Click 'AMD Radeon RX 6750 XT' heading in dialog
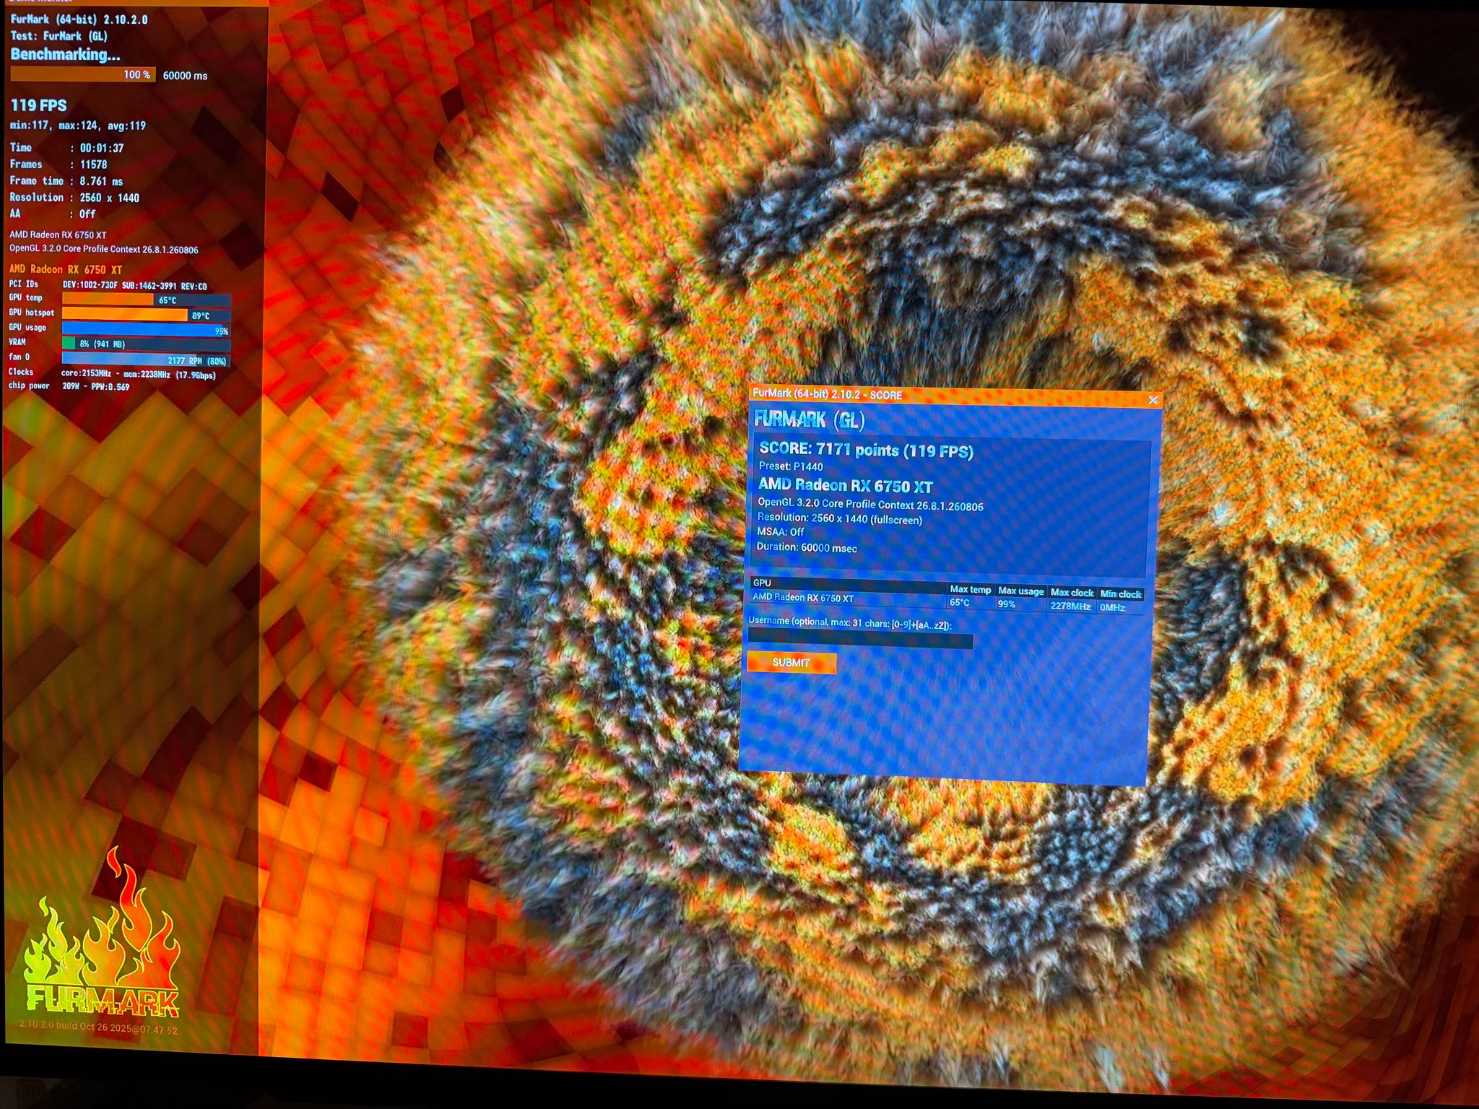Image resolution: width=1479 pixels, height=1109 pixels. coord(846,485)
